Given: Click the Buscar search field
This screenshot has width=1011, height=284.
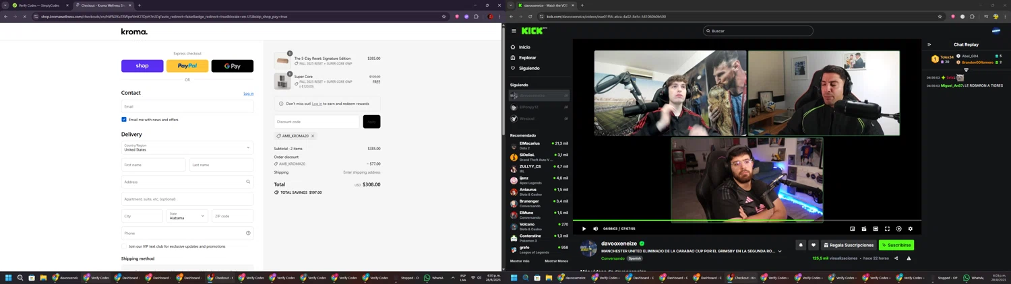Looking at the screenshot, I should coord(758,31).
